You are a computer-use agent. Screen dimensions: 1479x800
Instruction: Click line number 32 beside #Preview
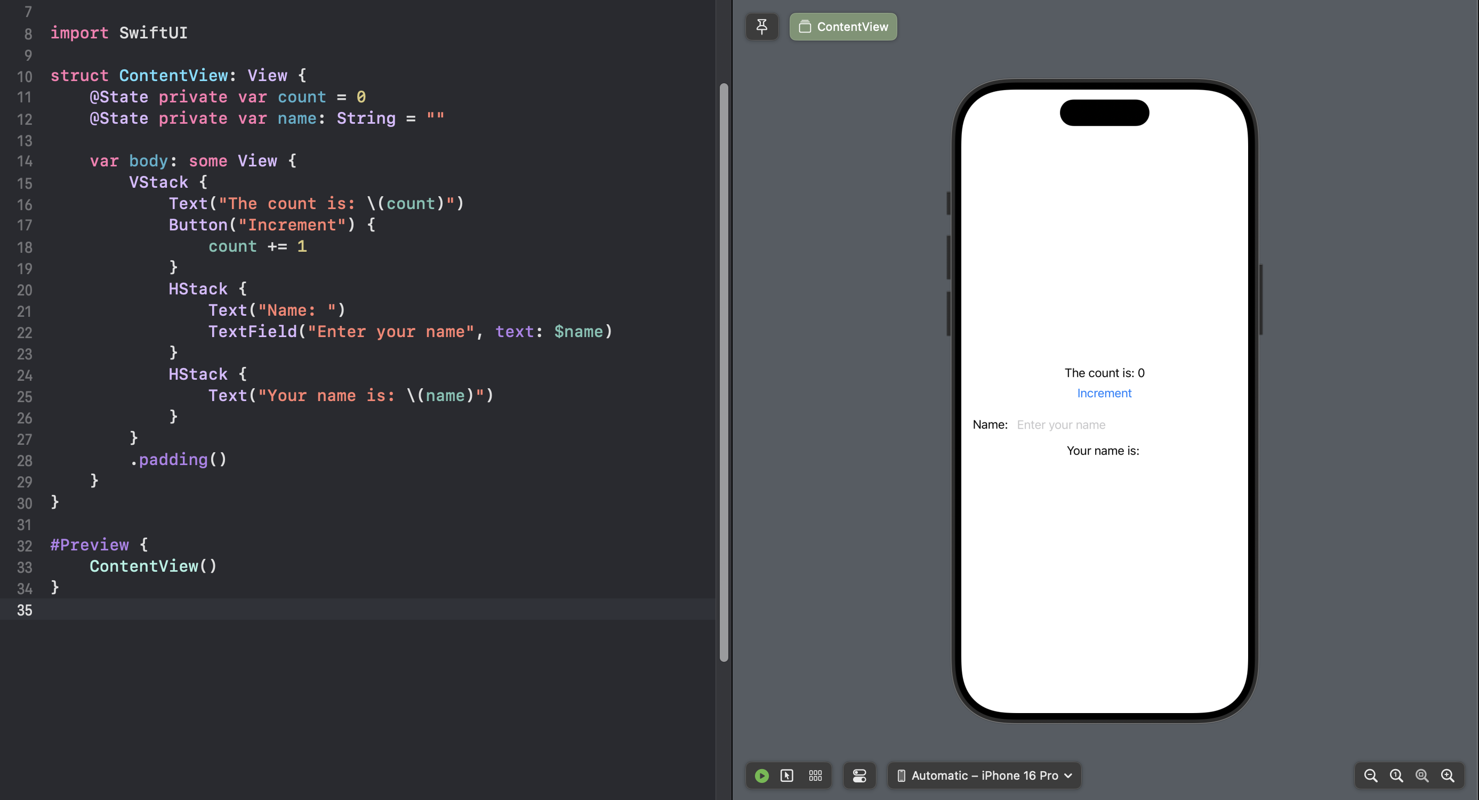tap(25, 546)
